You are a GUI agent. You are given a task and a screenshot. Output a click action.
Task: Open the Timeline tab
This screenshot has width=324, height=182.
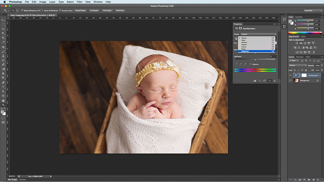[22, 179]
